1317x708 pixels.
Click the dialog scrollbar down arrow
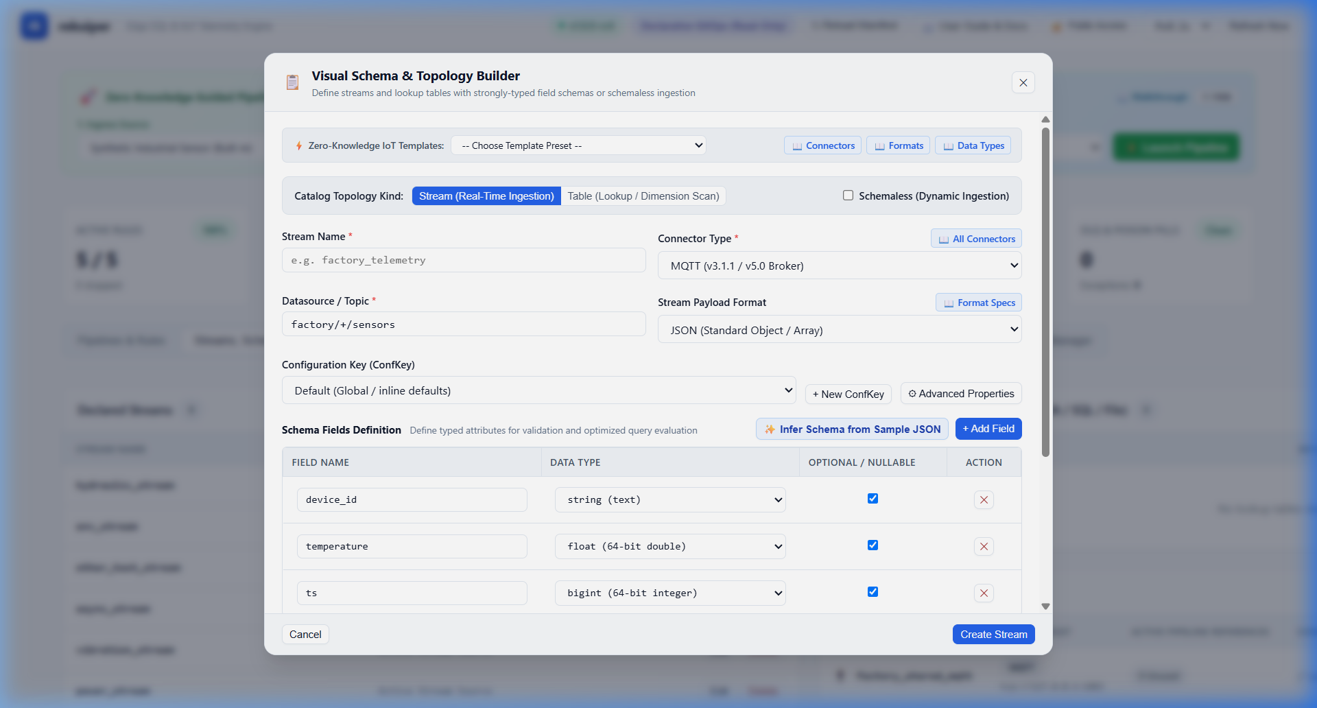[1045, 606]
